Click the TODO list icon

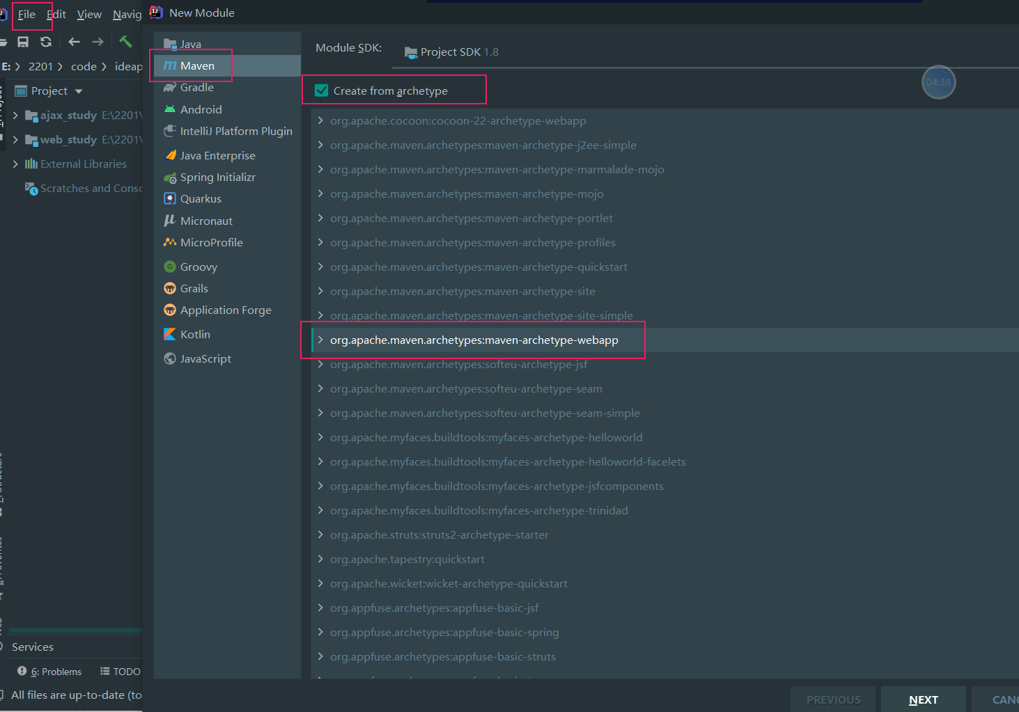[105, 671]
